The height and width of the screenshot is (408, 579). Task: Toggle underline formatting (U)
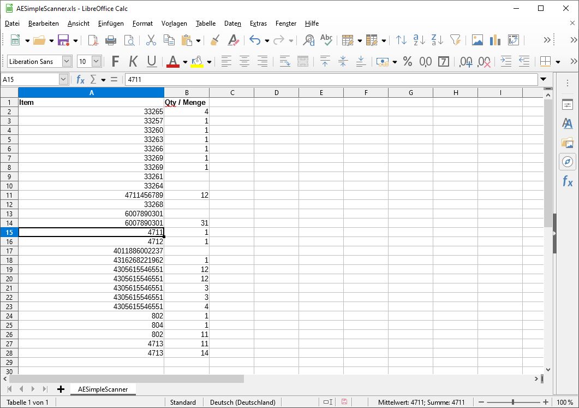(x=151, y=61)
